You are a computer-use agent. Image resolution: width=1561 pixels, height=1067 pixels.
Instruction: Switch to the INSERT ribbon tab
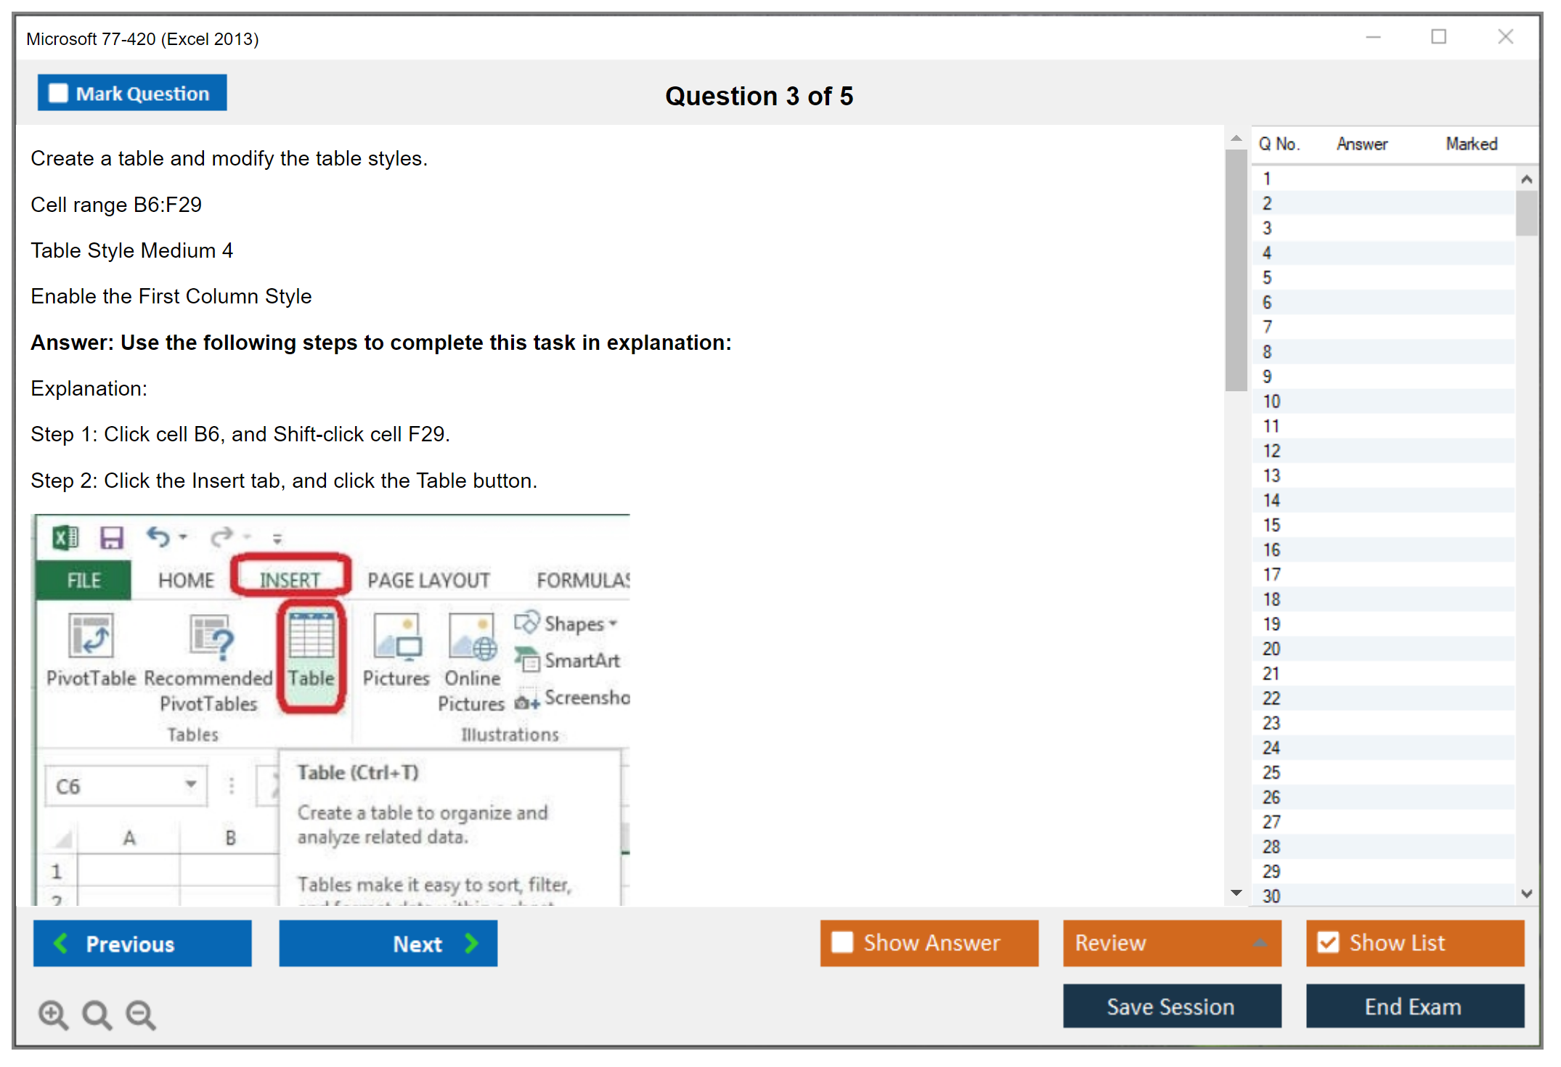(x=290, y=580)
